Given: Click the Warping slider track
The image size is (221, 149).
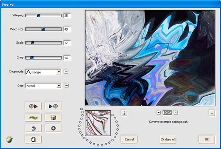Looking at the screenshot, I should (43, 16).
